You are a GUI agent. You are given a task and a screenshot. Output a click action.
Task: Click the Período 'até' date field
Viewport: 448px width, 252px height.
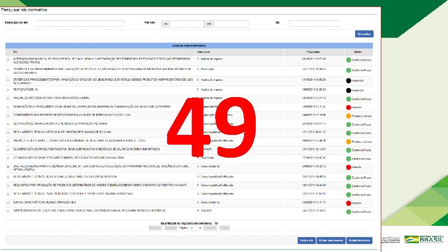(231, 24)
